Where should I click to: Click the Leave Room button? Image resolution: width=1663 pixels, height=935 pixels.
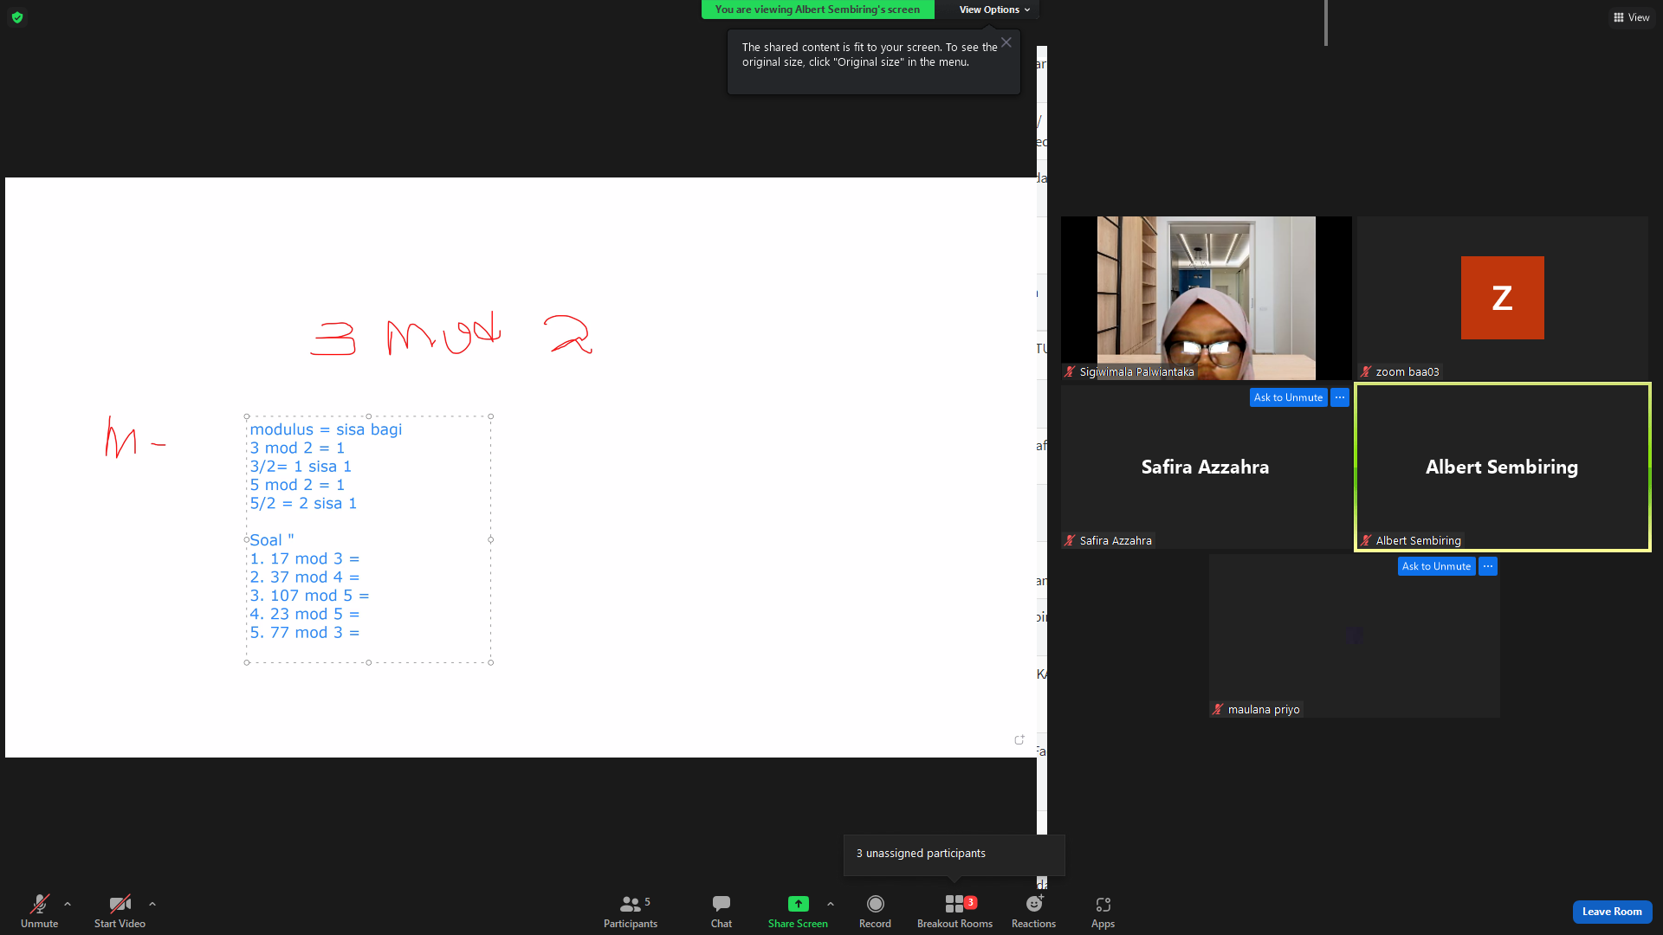(x=1612, y=912)
